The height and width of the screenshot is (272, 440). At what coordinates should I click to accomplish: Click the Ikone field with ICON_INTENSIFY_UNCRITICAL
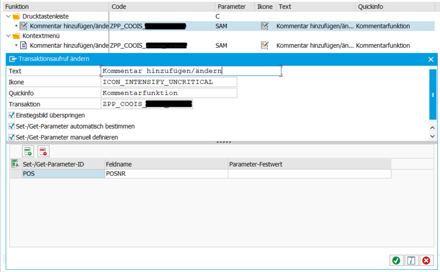tap(169, 82)
